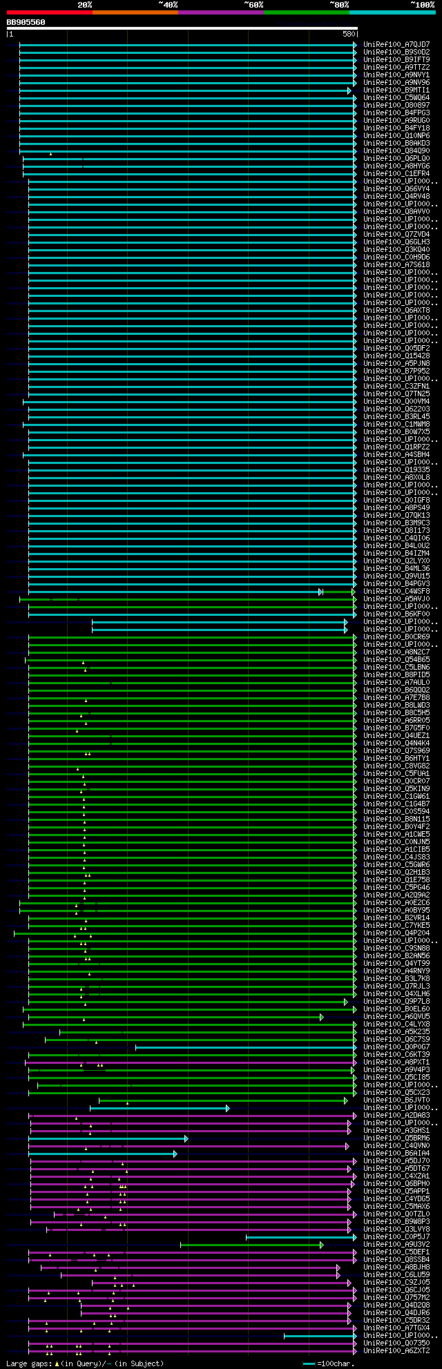The image size is (442, 1369).
Task: Click label UniRef100_Q9VU15
Action: tap(396, 576)
